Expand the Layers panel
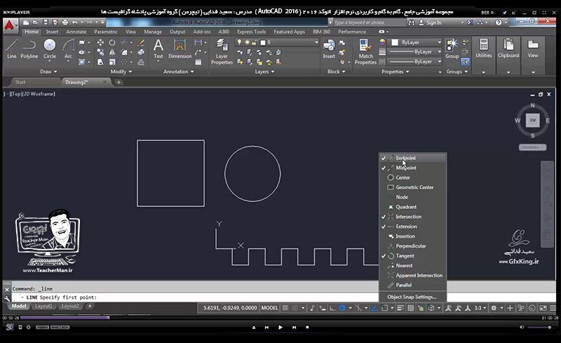 264,72
